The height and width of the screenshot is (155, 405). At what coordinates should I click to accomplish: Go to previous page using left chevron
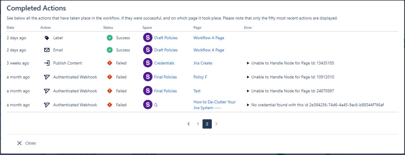coord(189,124)
